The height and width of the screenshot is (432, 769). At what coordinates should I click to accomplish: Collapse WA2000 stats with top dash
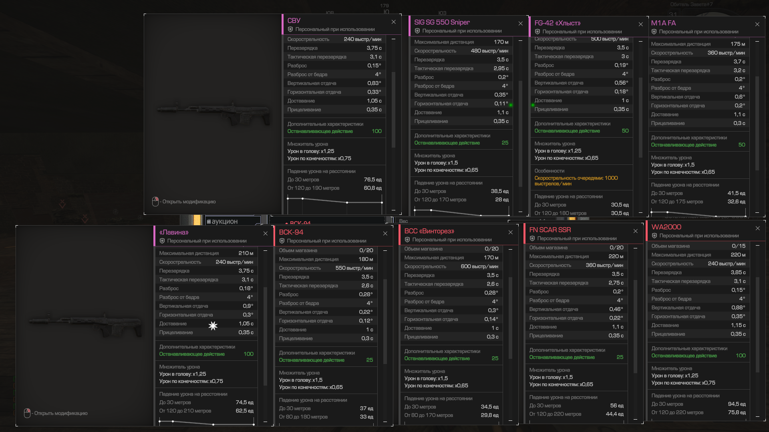pyautogui.click(x=758, y=246)
